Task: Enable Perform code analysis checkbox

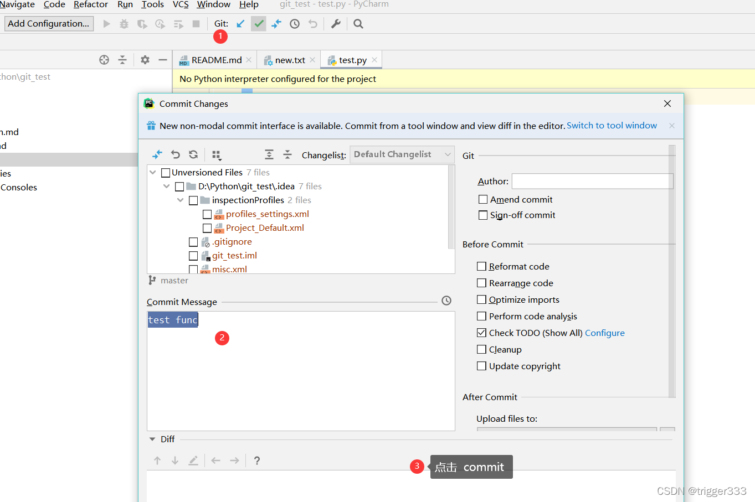Action: coord(482,316)
